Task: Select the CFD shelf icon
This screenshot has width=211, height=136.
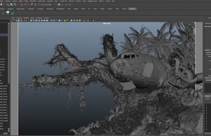Action: coord(12,13)
